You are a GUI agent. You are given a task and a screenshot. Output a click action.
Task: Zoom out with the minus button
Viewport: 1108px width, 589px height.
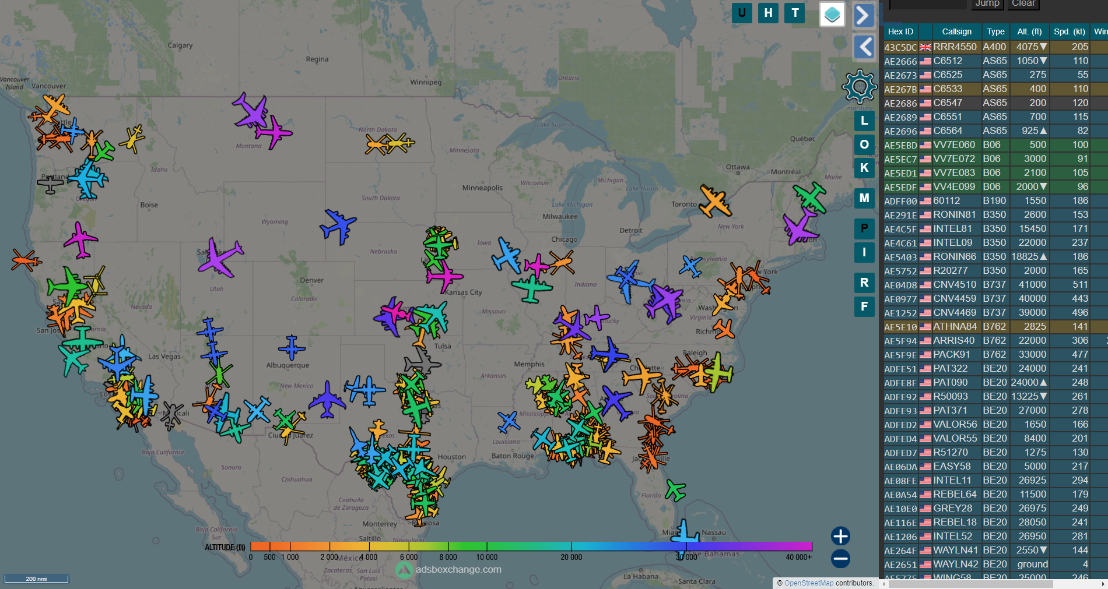(x=840, y=559)
